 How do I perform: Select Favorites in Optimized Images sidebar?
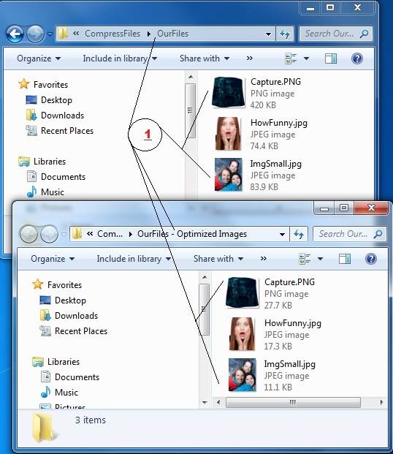[57, 285]
